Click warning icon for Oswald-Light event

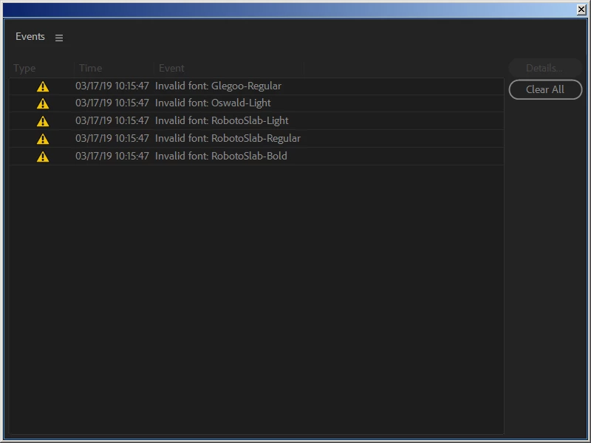pos(43,103)
